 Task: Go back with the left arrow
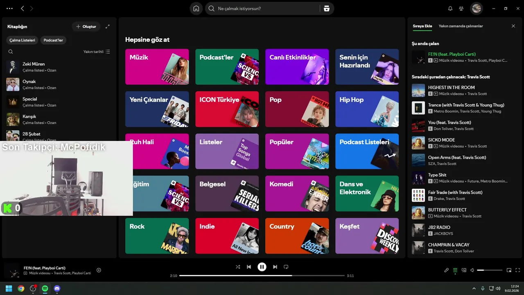[23, 8]
